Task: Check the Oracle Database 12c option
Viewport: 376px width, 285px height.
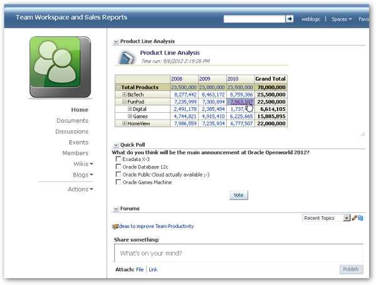Action: tap(118, 167)
